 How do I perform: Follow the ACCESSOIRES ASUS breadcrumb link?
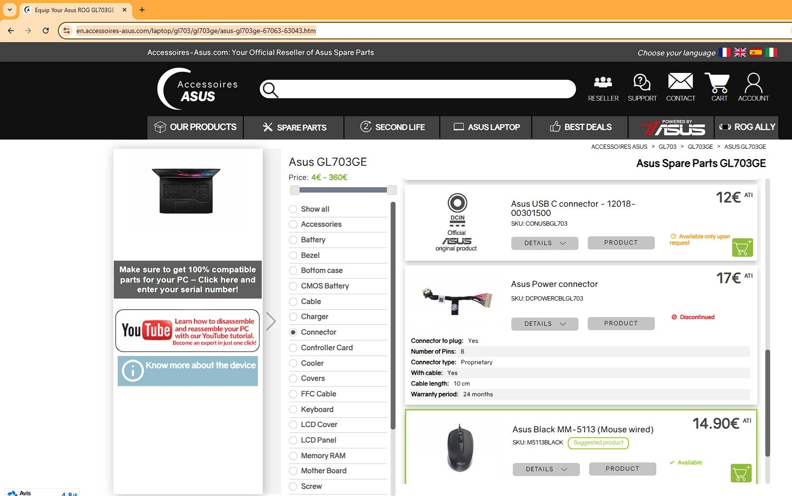619,147
